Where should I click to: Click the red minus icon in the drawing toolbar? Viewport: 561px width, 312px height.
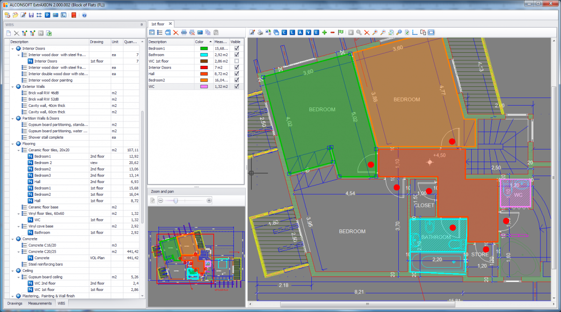[332, 32]
